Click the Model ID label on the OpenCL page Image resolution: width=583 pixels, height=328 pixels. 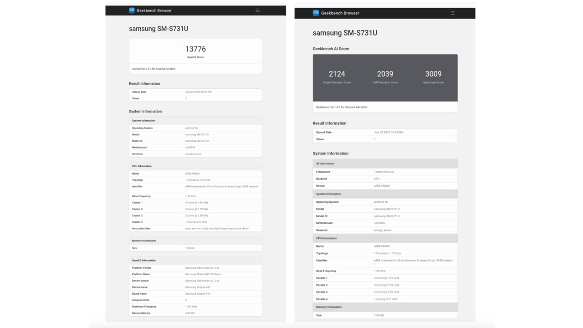(x=137, y=141)
